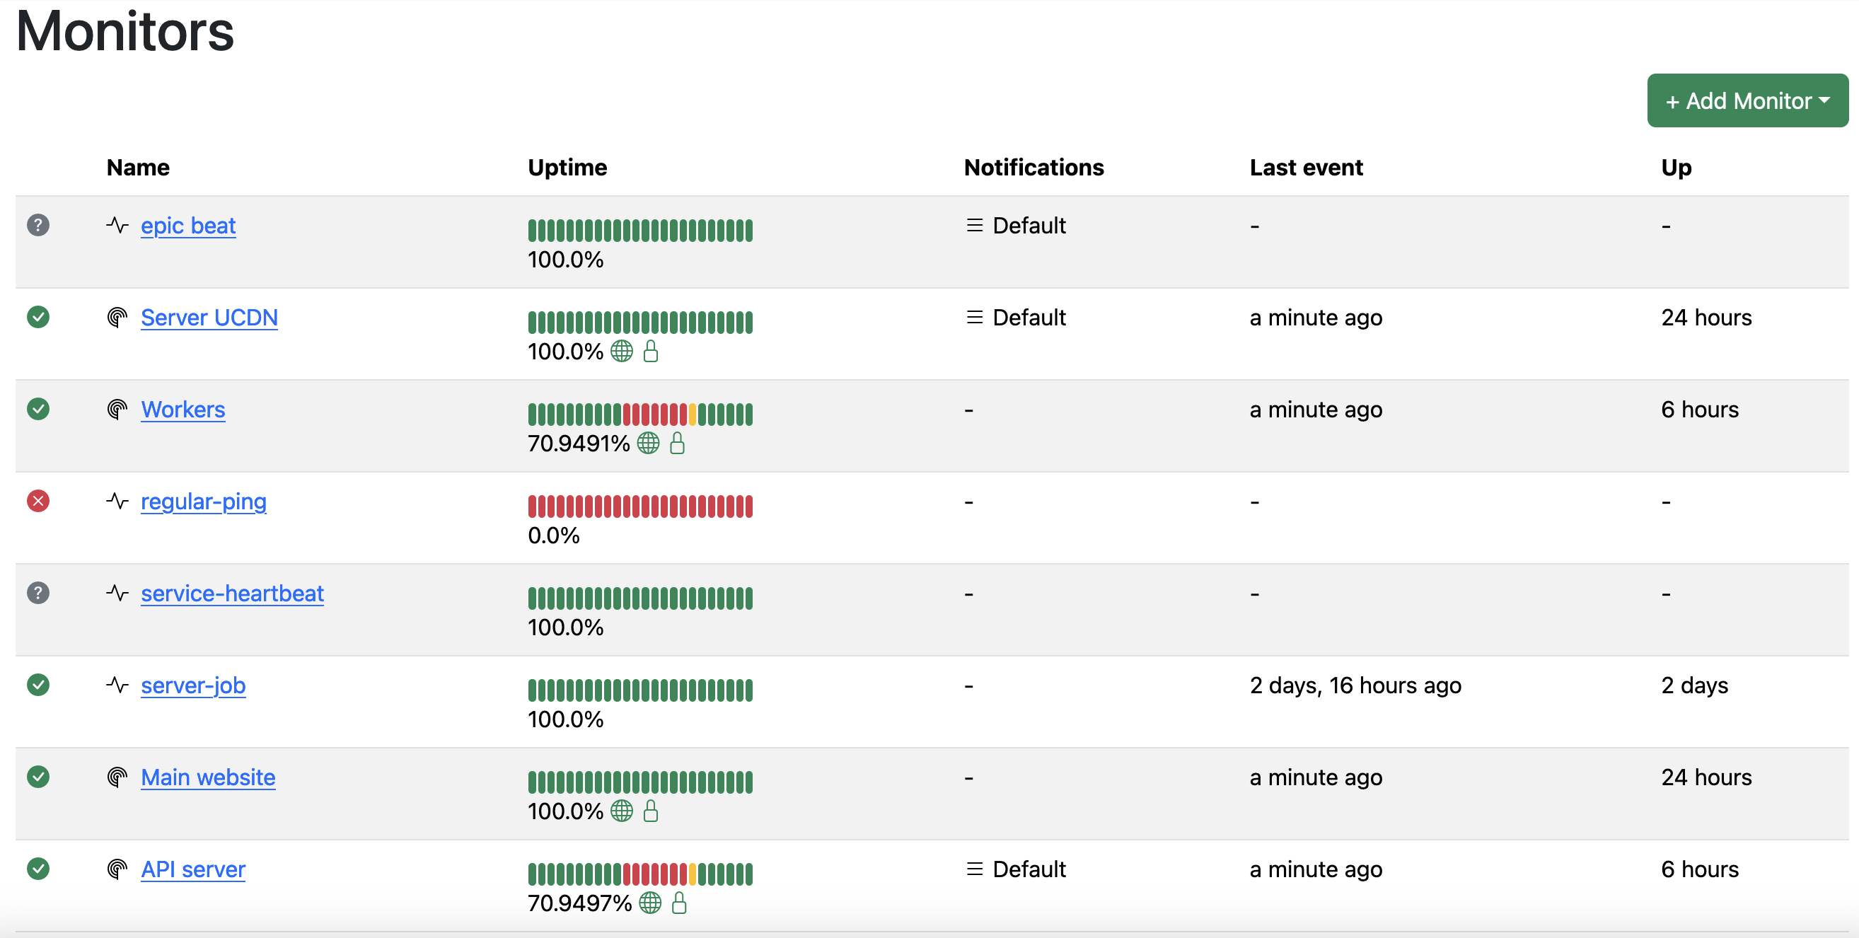Open the Add Monitor dropdown
The height and width of the screenshot is (938, 1859).
[x=1747, y=100]
